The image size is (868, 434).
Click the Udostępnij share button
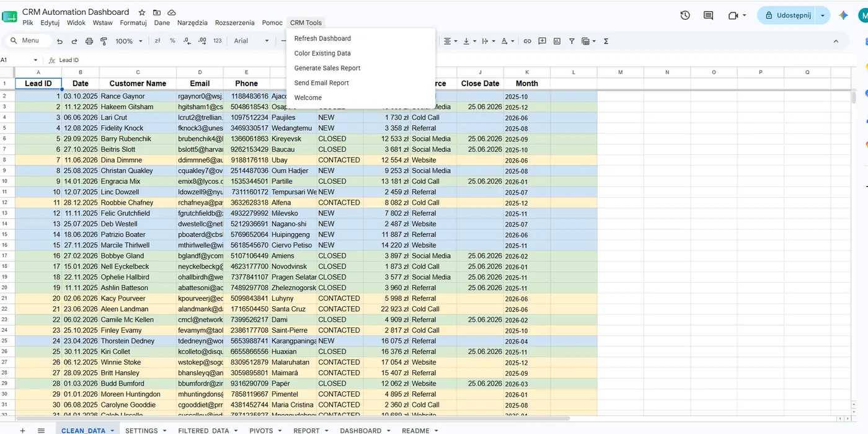(x=787, y=15)
